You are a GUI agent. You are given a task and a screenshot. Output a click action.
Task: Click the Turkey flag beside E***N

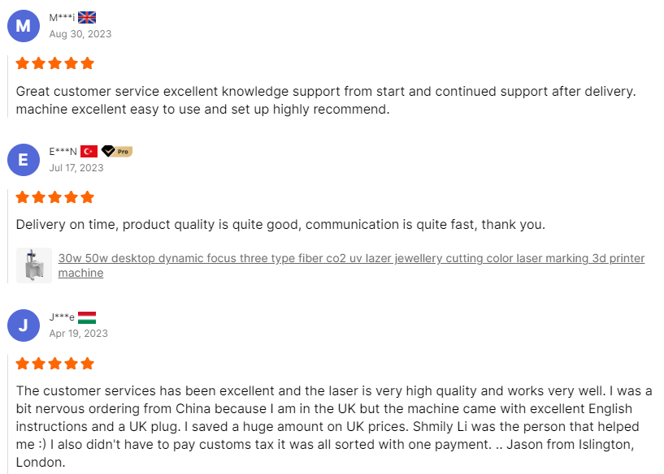click(x=89, y=152)
